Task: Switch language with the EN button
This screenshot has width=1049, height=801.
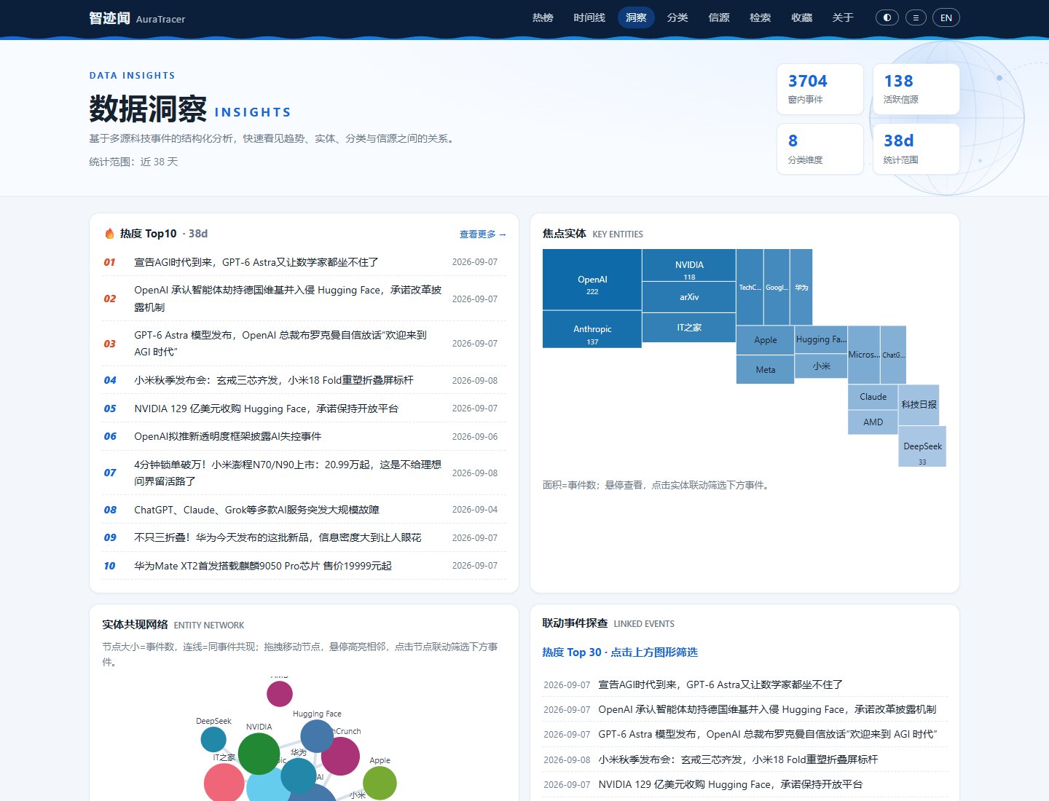Action: (946, 17)
